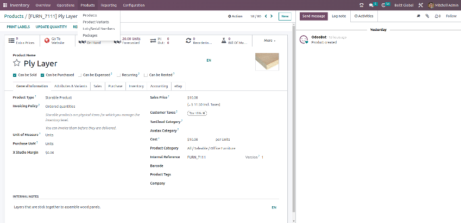Switch to Accounting tab

[x=159, y=86]
